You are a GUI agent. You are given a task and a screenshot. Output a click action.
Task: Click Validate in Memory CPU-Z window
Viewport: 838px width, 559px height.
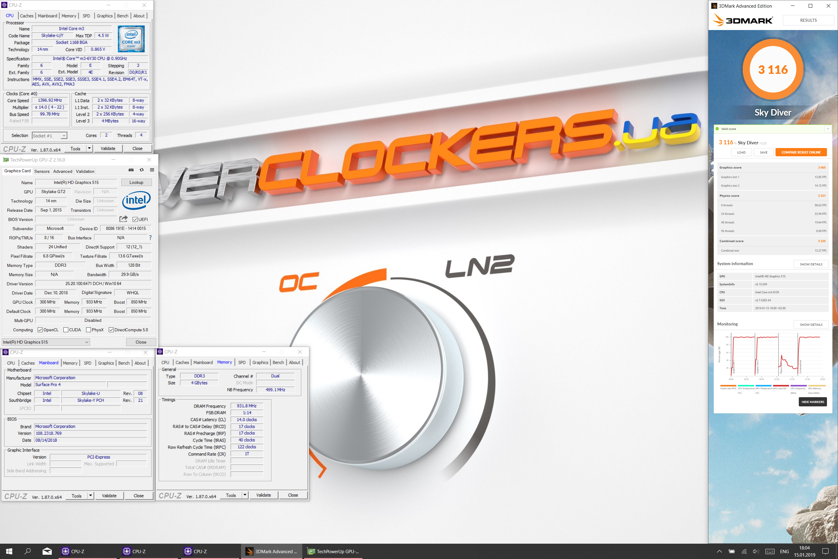pyautogui.click(x=263, y=495)
